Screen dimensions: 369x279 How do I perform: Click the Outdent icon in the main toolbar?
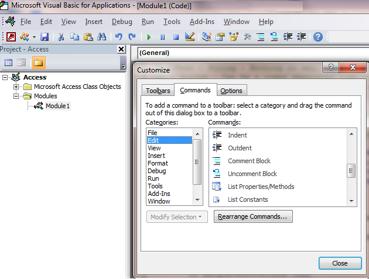302,37
